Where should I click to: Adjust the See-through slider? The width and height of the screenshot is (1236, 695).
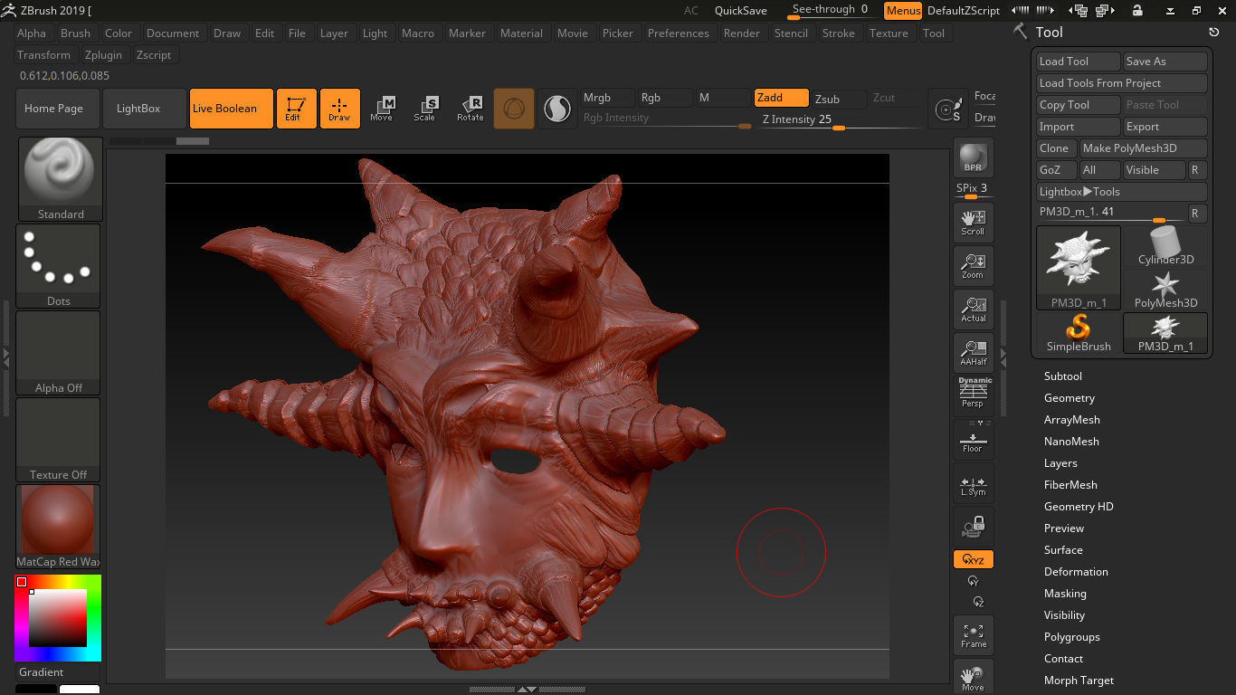pyautogui.click(x=830, y=11)
